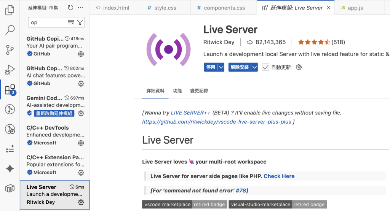This screenshot has width=390, height=211.
Task: Select GitHub Copilot Chat extension item
Action: coord(55,76)
